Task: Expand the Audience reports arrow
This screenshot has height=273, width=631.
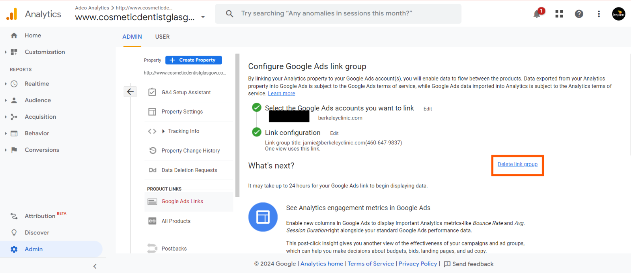Action: coord(6,100)
